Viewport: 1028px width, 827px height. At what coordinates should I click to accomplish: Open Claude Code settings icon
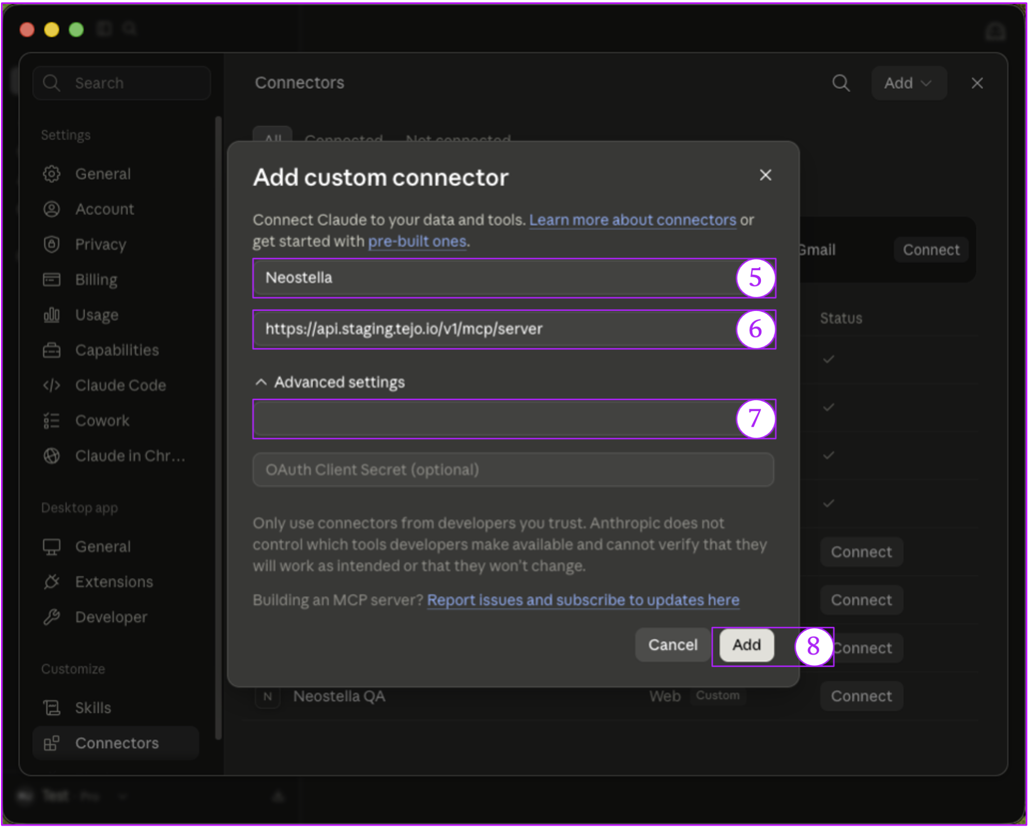point(51,385)
